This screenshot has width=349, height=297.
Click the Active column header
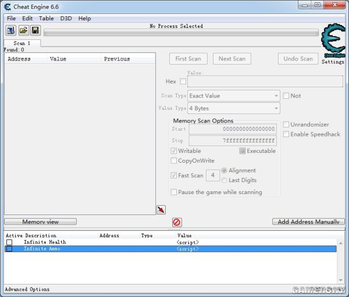click(x=14, y=235)
